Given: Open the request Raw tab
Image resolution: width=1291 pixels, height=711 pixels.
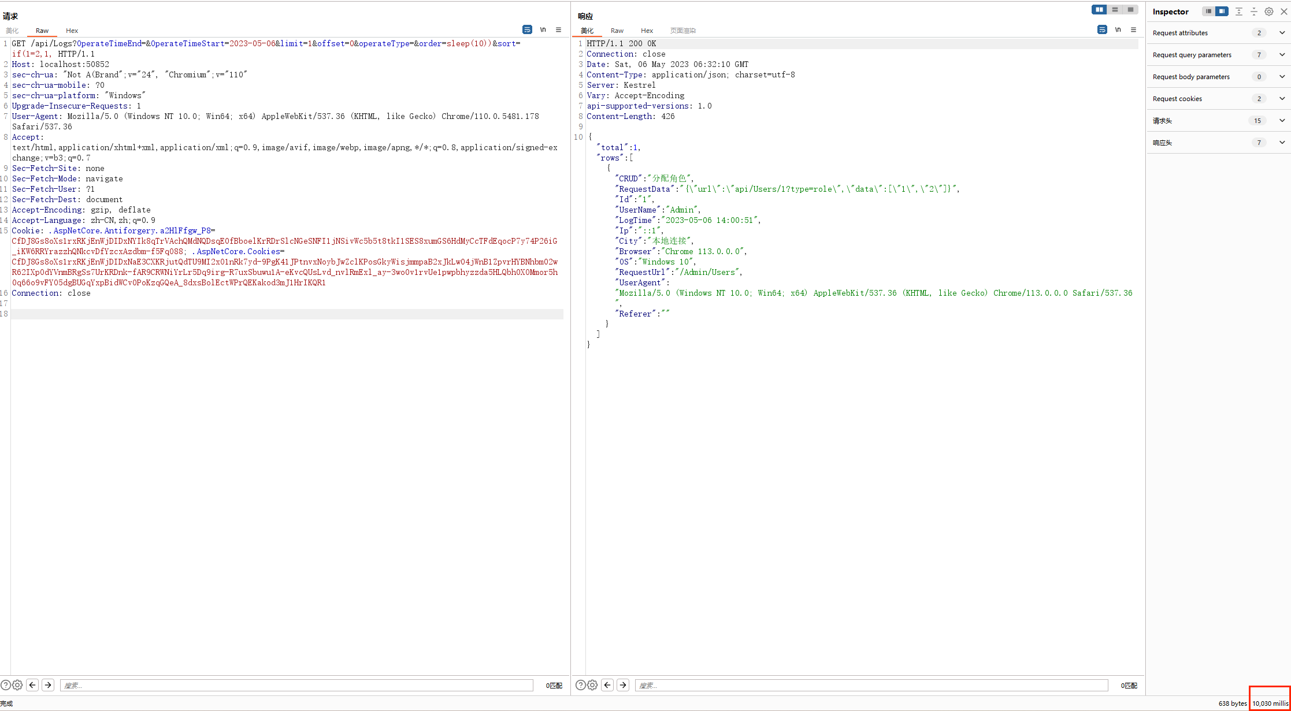Looking at the screenshot, I should coord(42,31).
